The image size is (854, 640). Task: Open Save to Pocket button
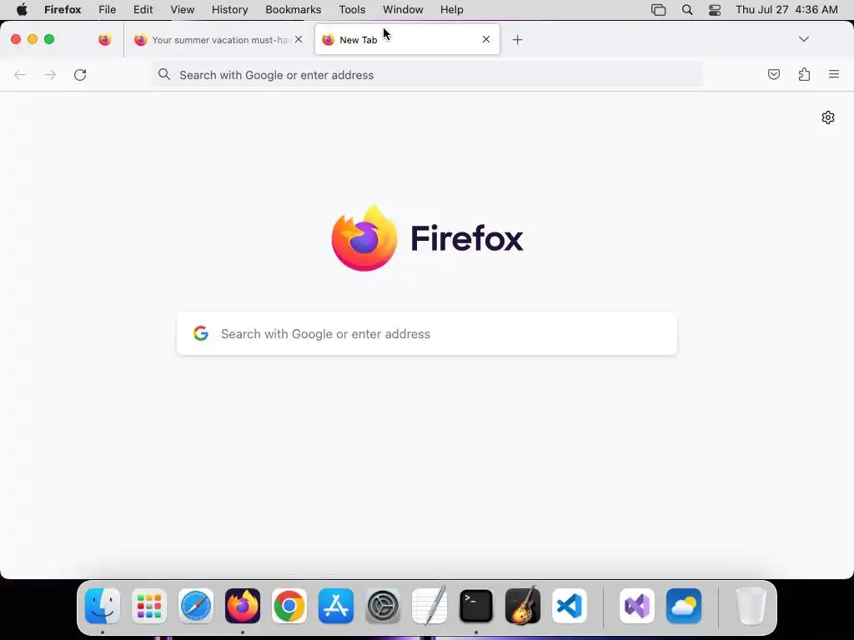[773, 74]
